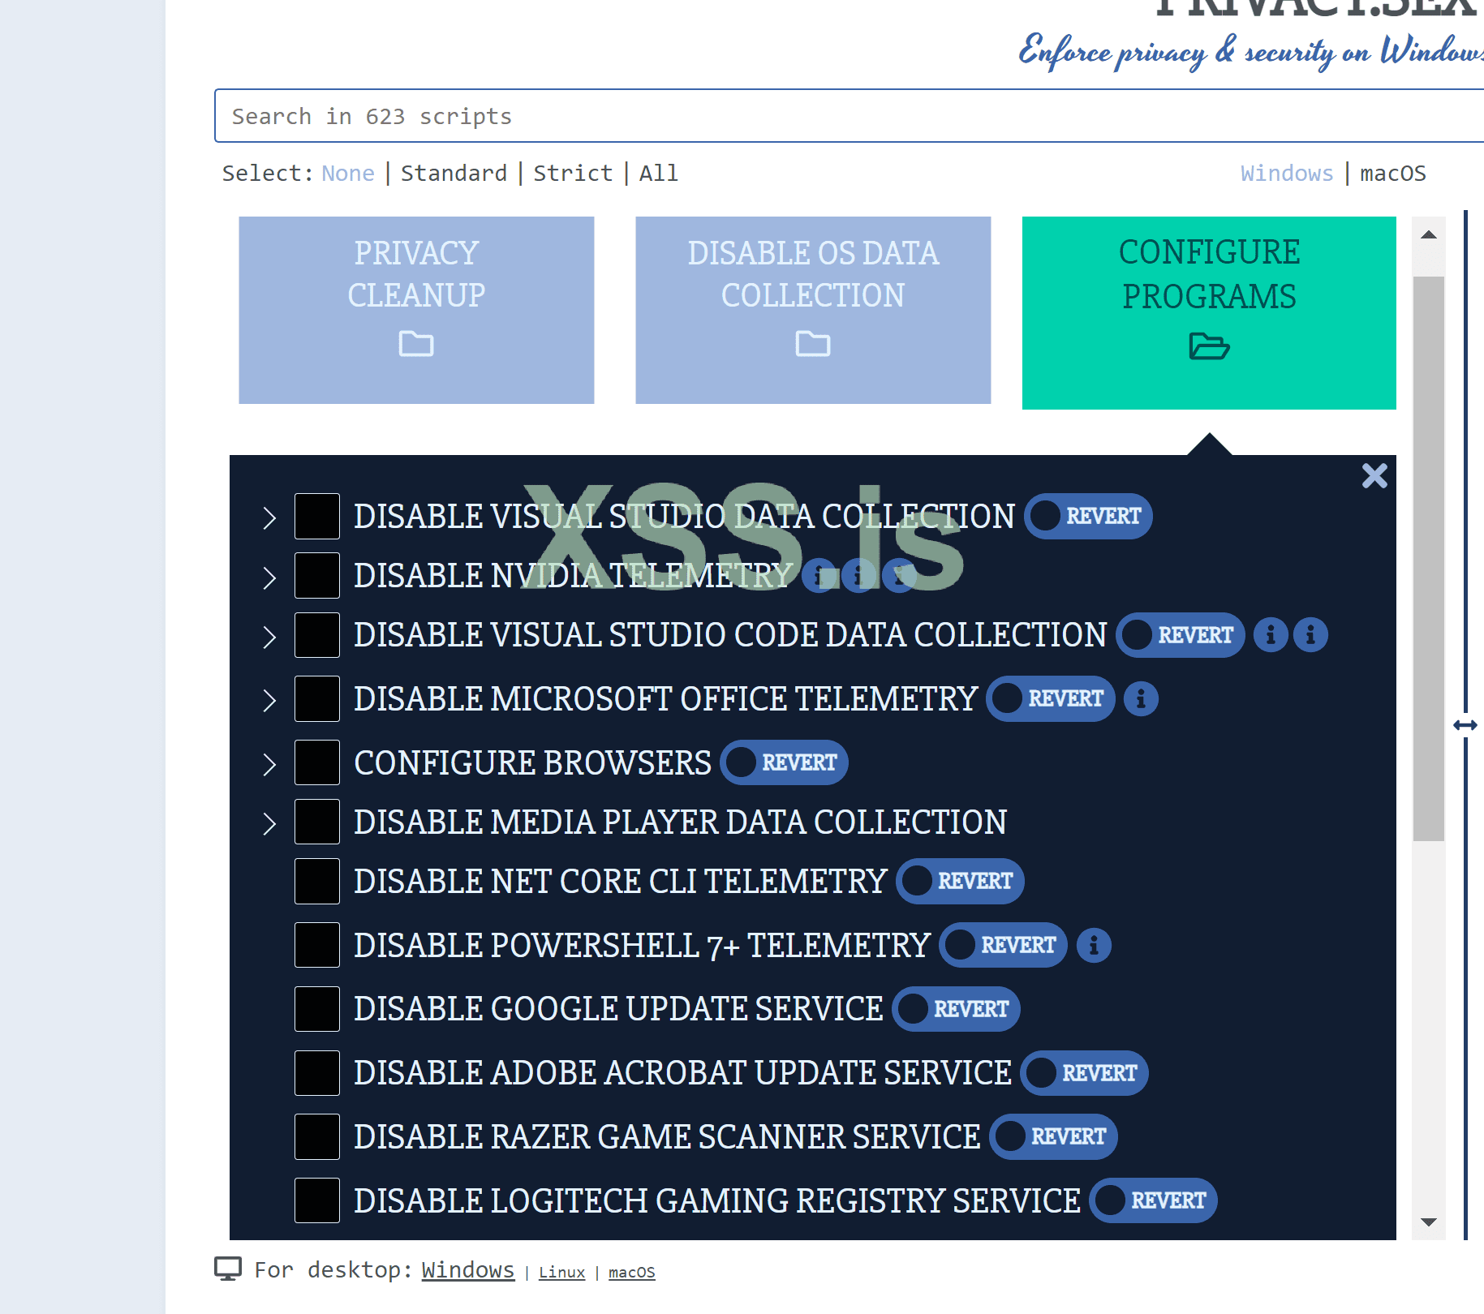Expand Disable Visual Studio Data Collection tree

(x=269, y=518)
